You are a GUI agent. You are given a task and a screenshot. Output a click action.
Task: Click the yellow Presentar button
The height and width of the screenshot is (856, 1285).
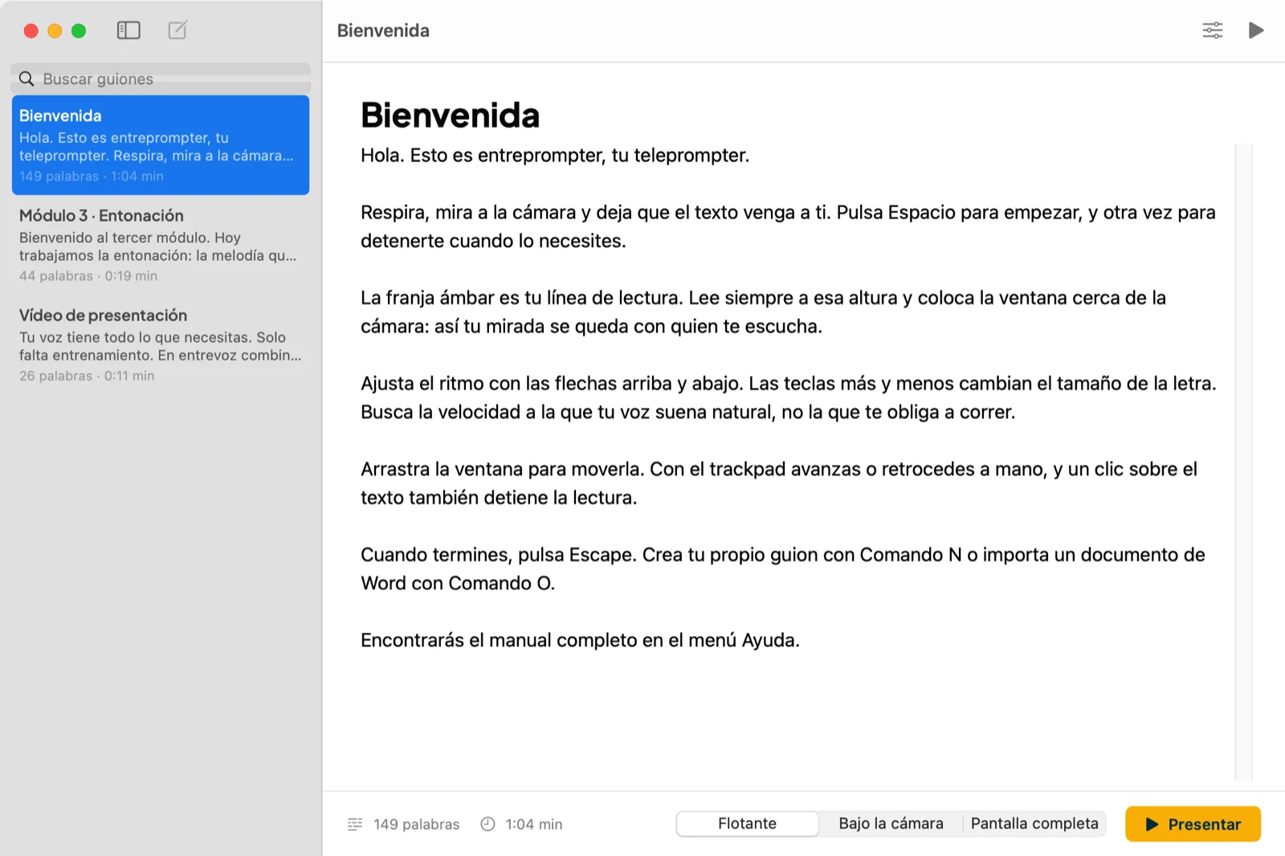coord(1193,824)
